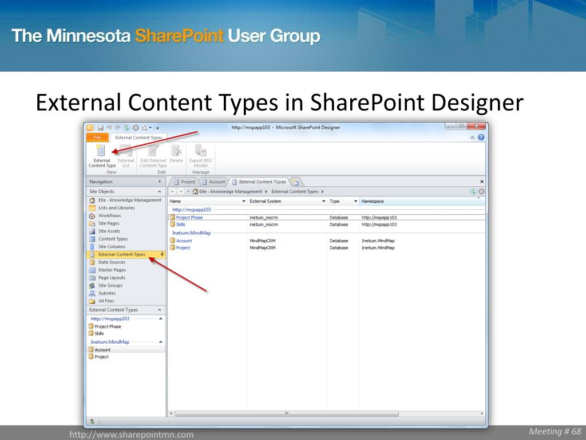The height and width of the screenshot is (440, 586).
Task: Open Subsites in the navigation pane
Action: coord(126,293)
